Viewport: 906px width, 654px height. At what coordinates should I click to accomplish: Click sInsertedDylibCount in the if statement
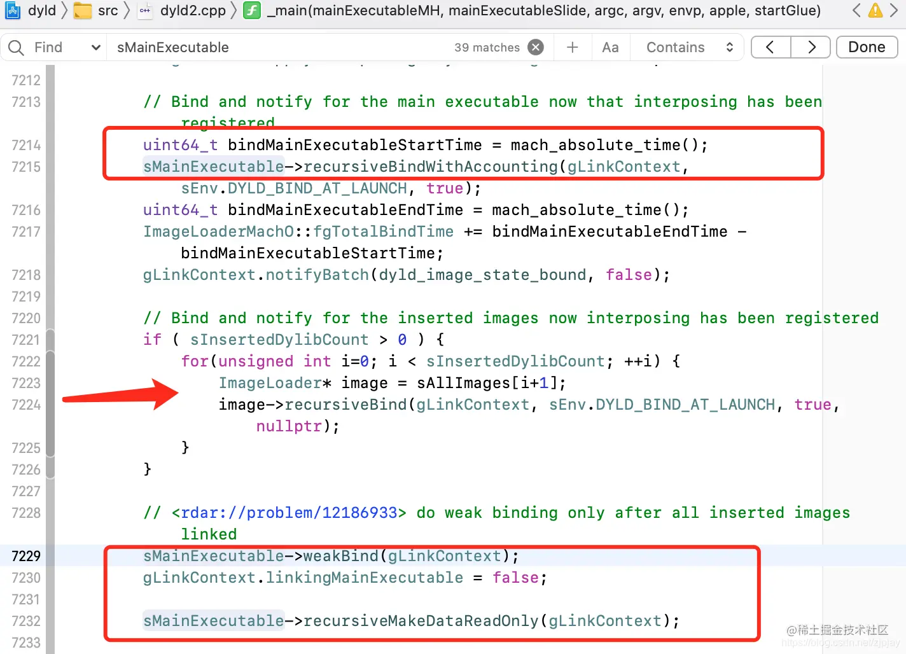point(279,340)
